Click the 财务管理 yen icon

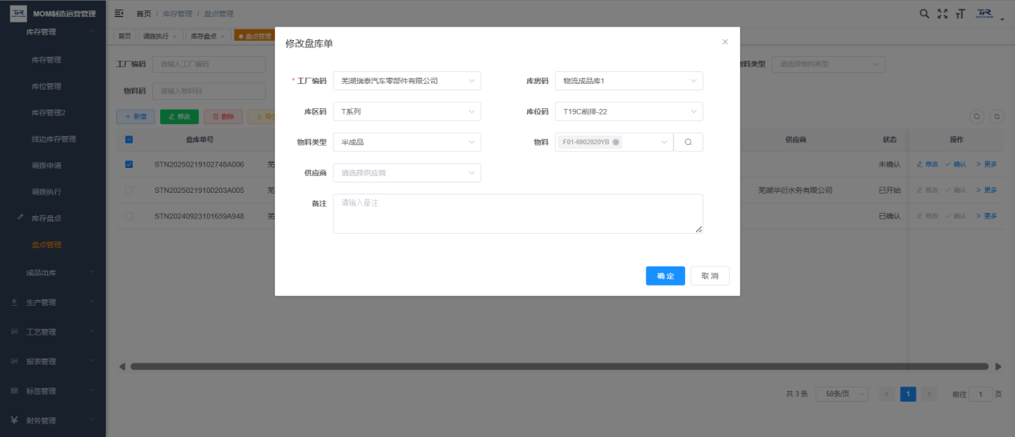tap(14, 420)
